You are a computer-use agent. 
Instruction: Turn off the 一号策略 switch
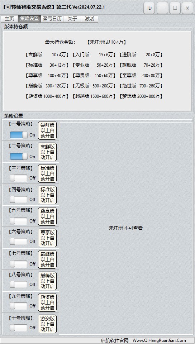(19, 135)
